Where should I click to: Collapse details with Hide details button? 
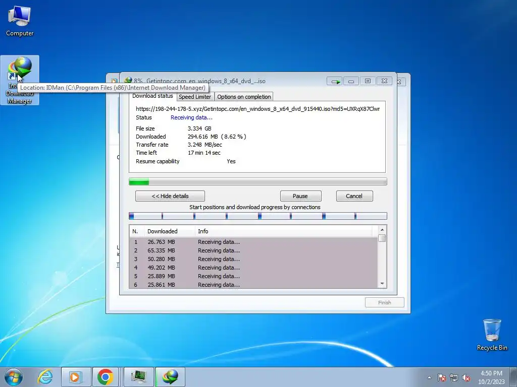click(x=170, y=196)
